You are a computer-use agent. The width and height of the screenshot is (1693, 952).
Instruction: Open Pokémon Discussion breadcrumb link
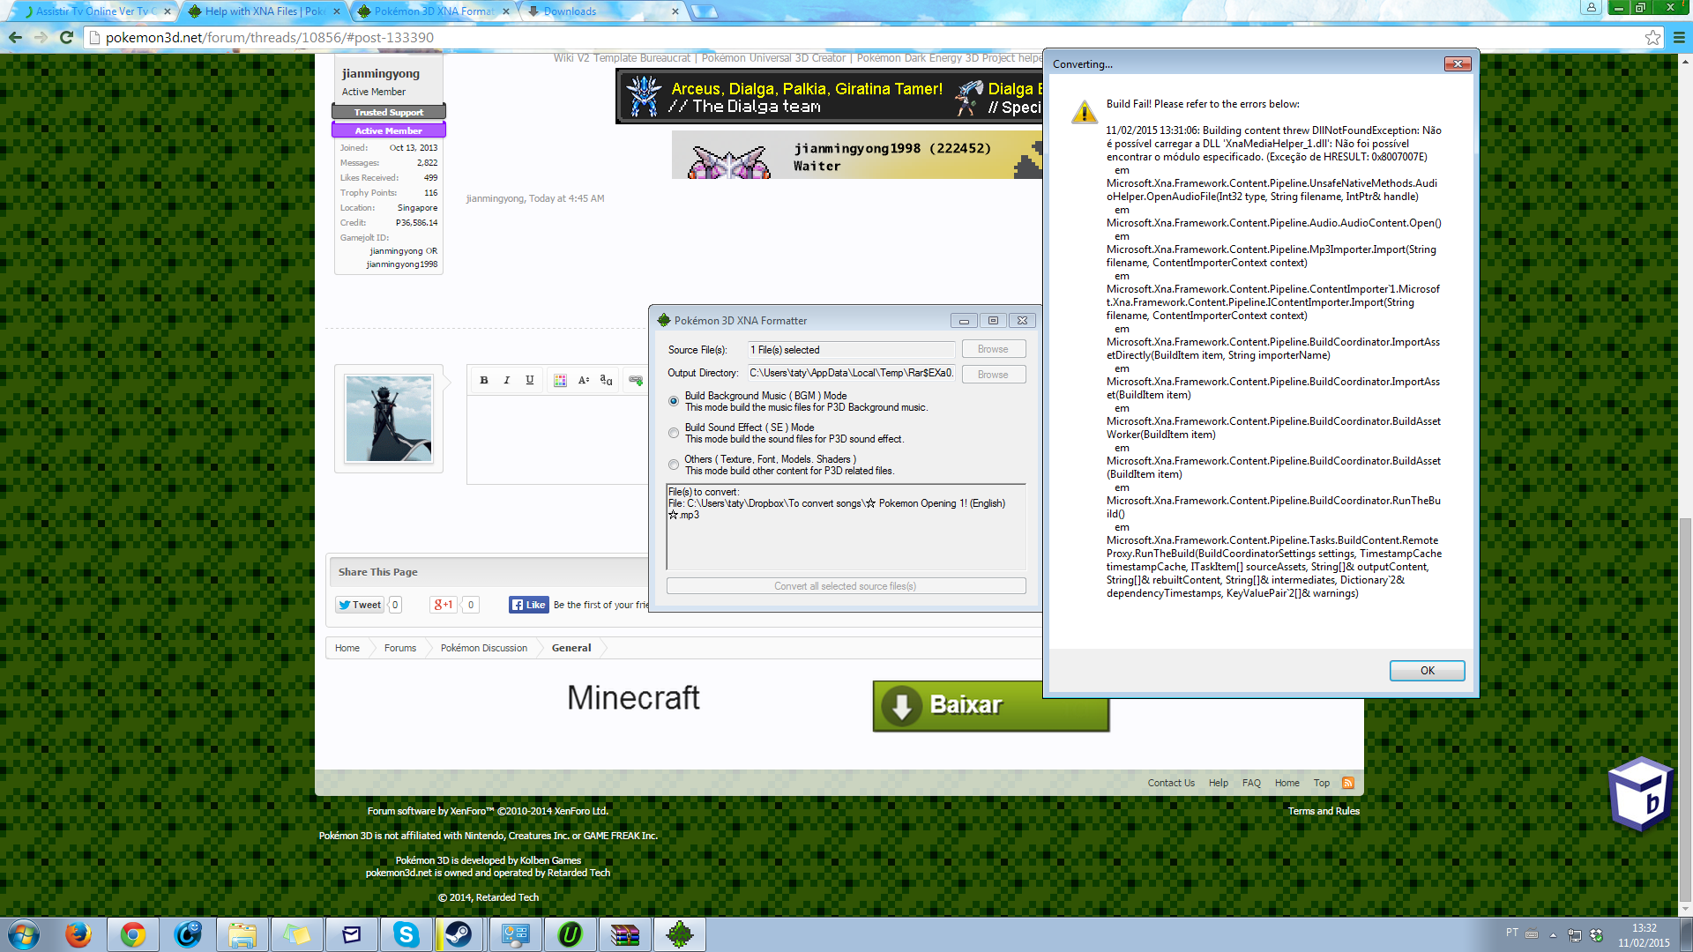(484, 648)
